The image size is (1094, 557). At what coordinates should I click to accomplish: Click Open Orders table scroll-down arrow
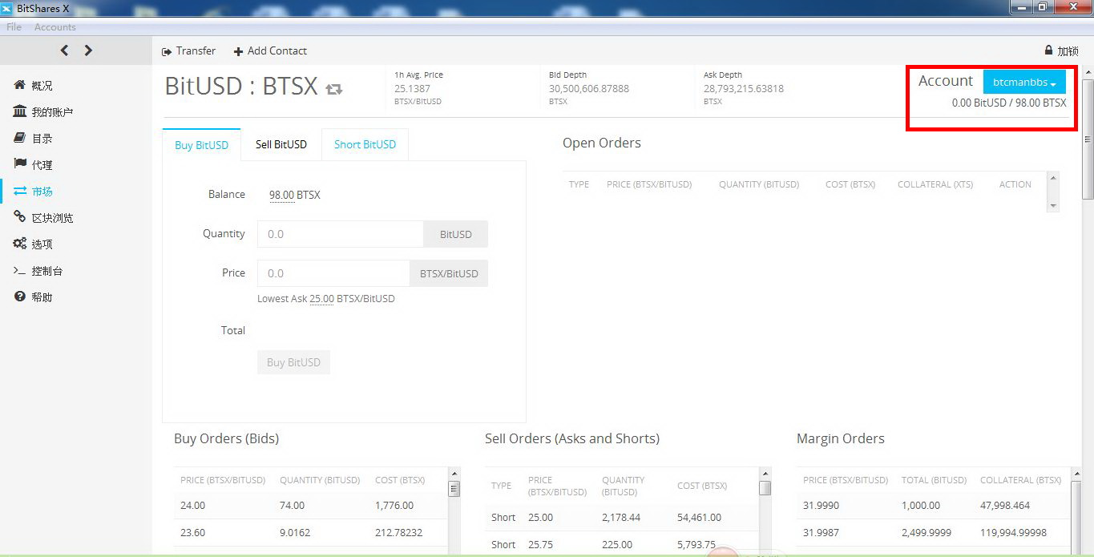pyautogui.click(x=1053, y=206)
